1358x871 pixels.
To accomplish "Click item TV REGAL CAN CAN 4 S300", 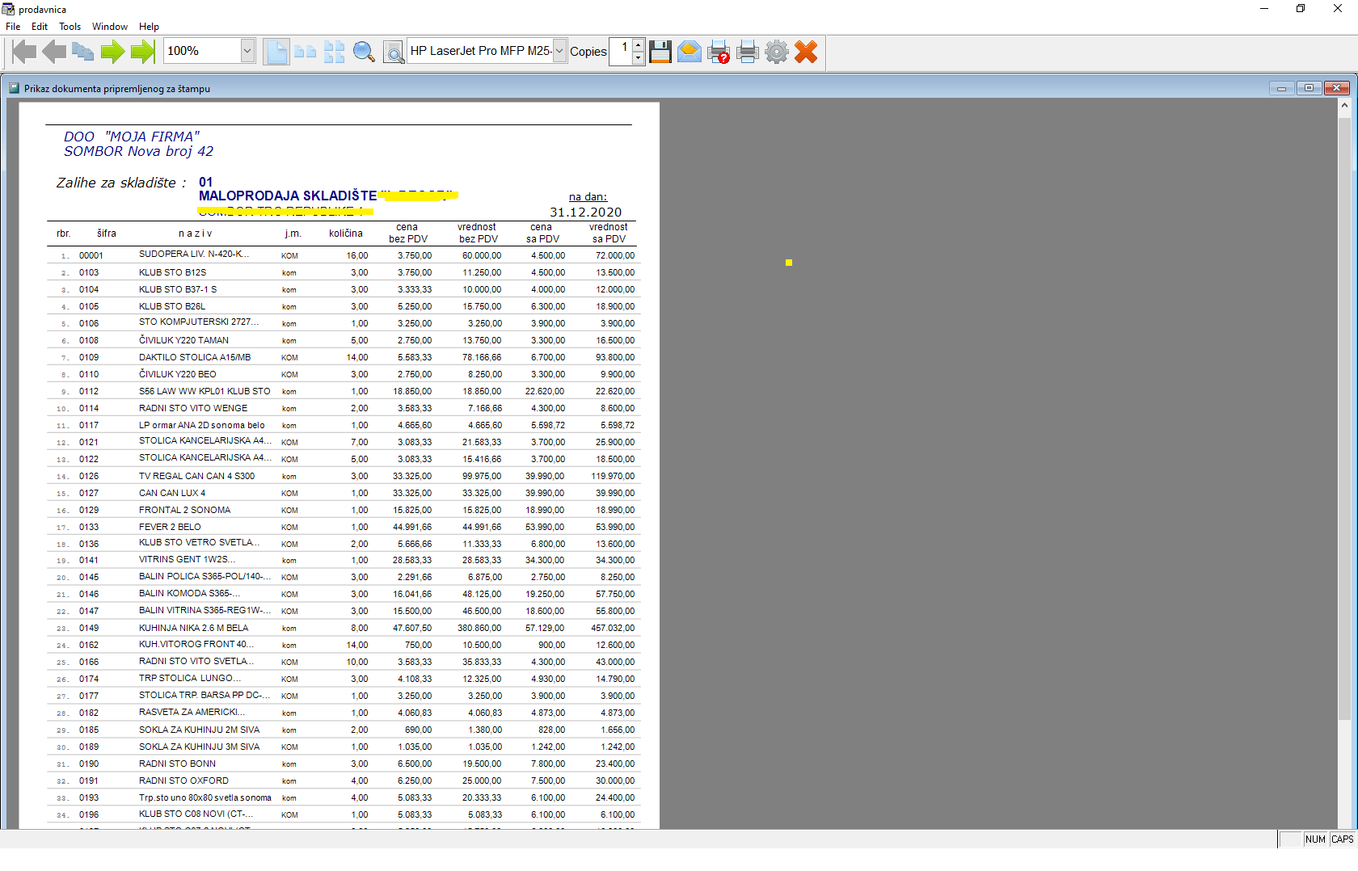I will point(196,476).
